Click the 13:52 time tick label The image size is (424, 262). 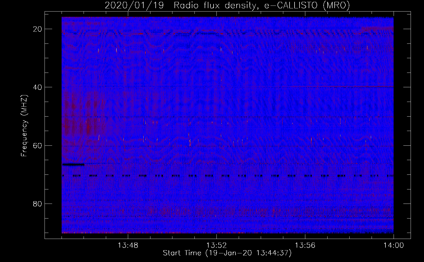pos(216,245)
